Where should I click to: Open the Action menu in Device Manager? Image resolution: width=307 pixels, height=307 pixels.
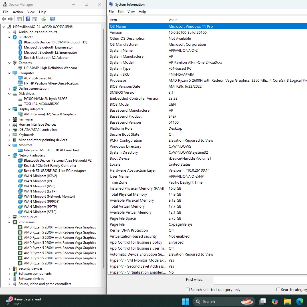click(18, 12)
